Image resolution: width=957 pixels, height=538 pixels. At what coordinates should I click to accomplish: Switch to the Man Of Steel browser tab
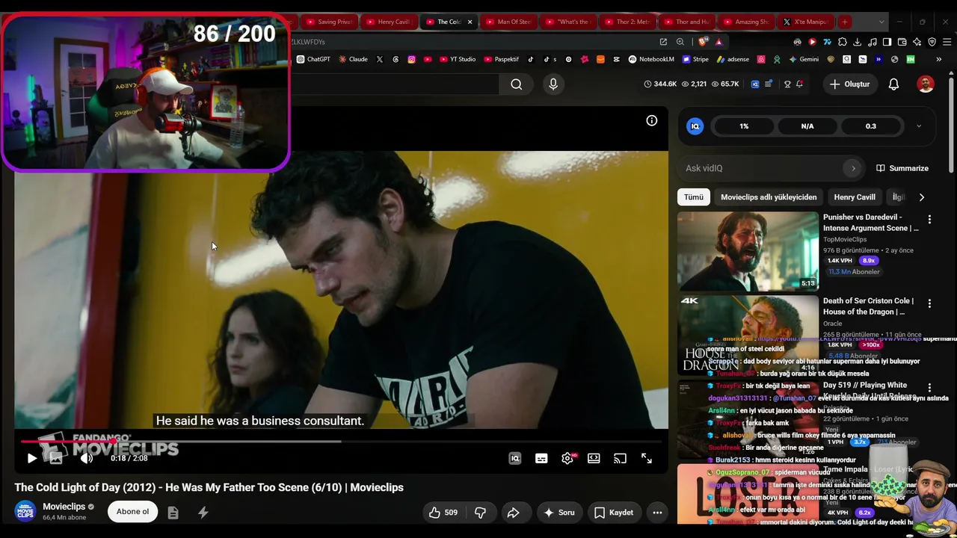[508, 22]
